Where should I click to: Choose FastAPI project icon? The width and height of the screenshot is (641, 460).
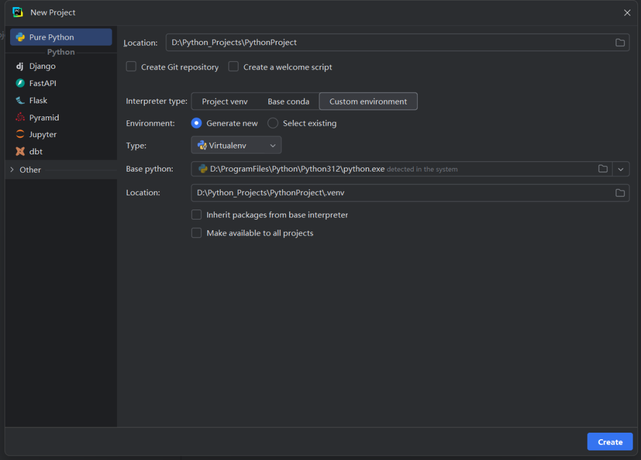[x=20, y=84]
